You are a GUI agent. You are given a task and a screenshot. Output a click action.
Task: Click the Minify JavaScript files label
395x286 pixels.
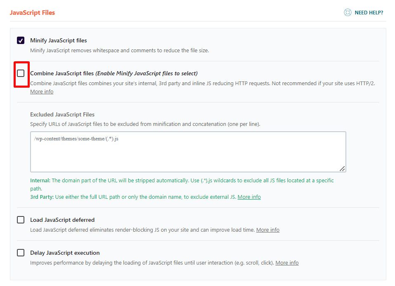click(x=58, y=40)
